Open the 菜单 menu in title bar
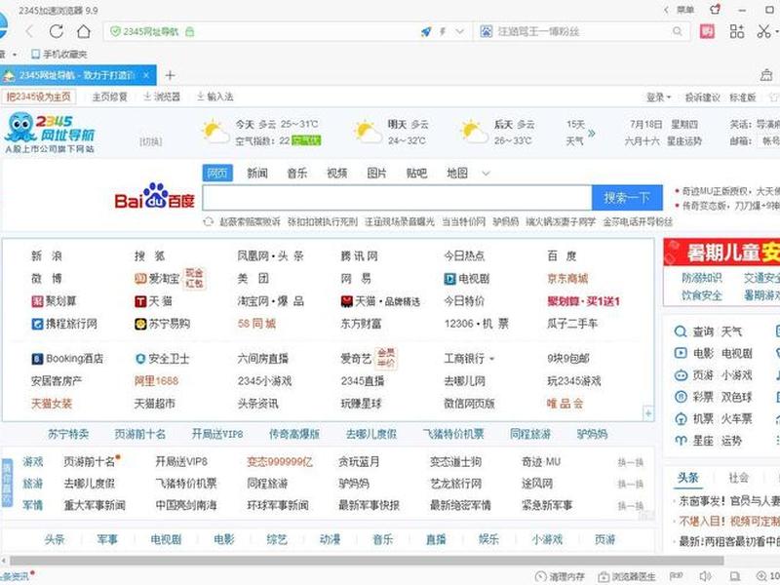This screenshot has width=780, height=585. (x=685, y=10)
